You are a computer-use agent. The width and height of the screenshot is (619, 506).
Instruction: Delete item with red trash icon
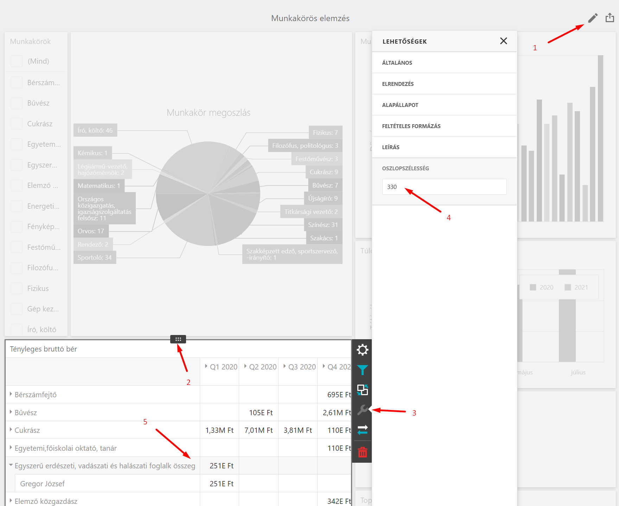pyautogui.click(x=362, y=452)
